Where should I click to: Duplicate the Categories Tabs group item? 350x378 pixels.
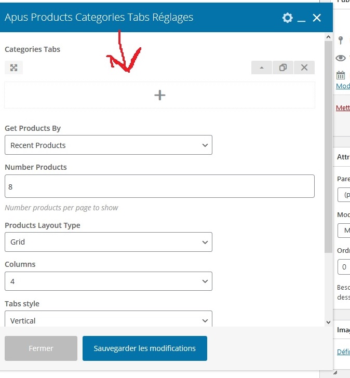click(283, 67)
